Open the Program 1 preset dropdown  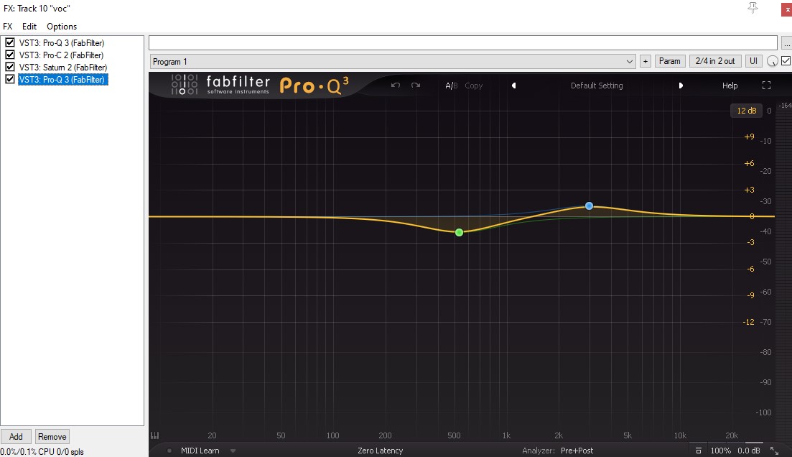point(393,61)
